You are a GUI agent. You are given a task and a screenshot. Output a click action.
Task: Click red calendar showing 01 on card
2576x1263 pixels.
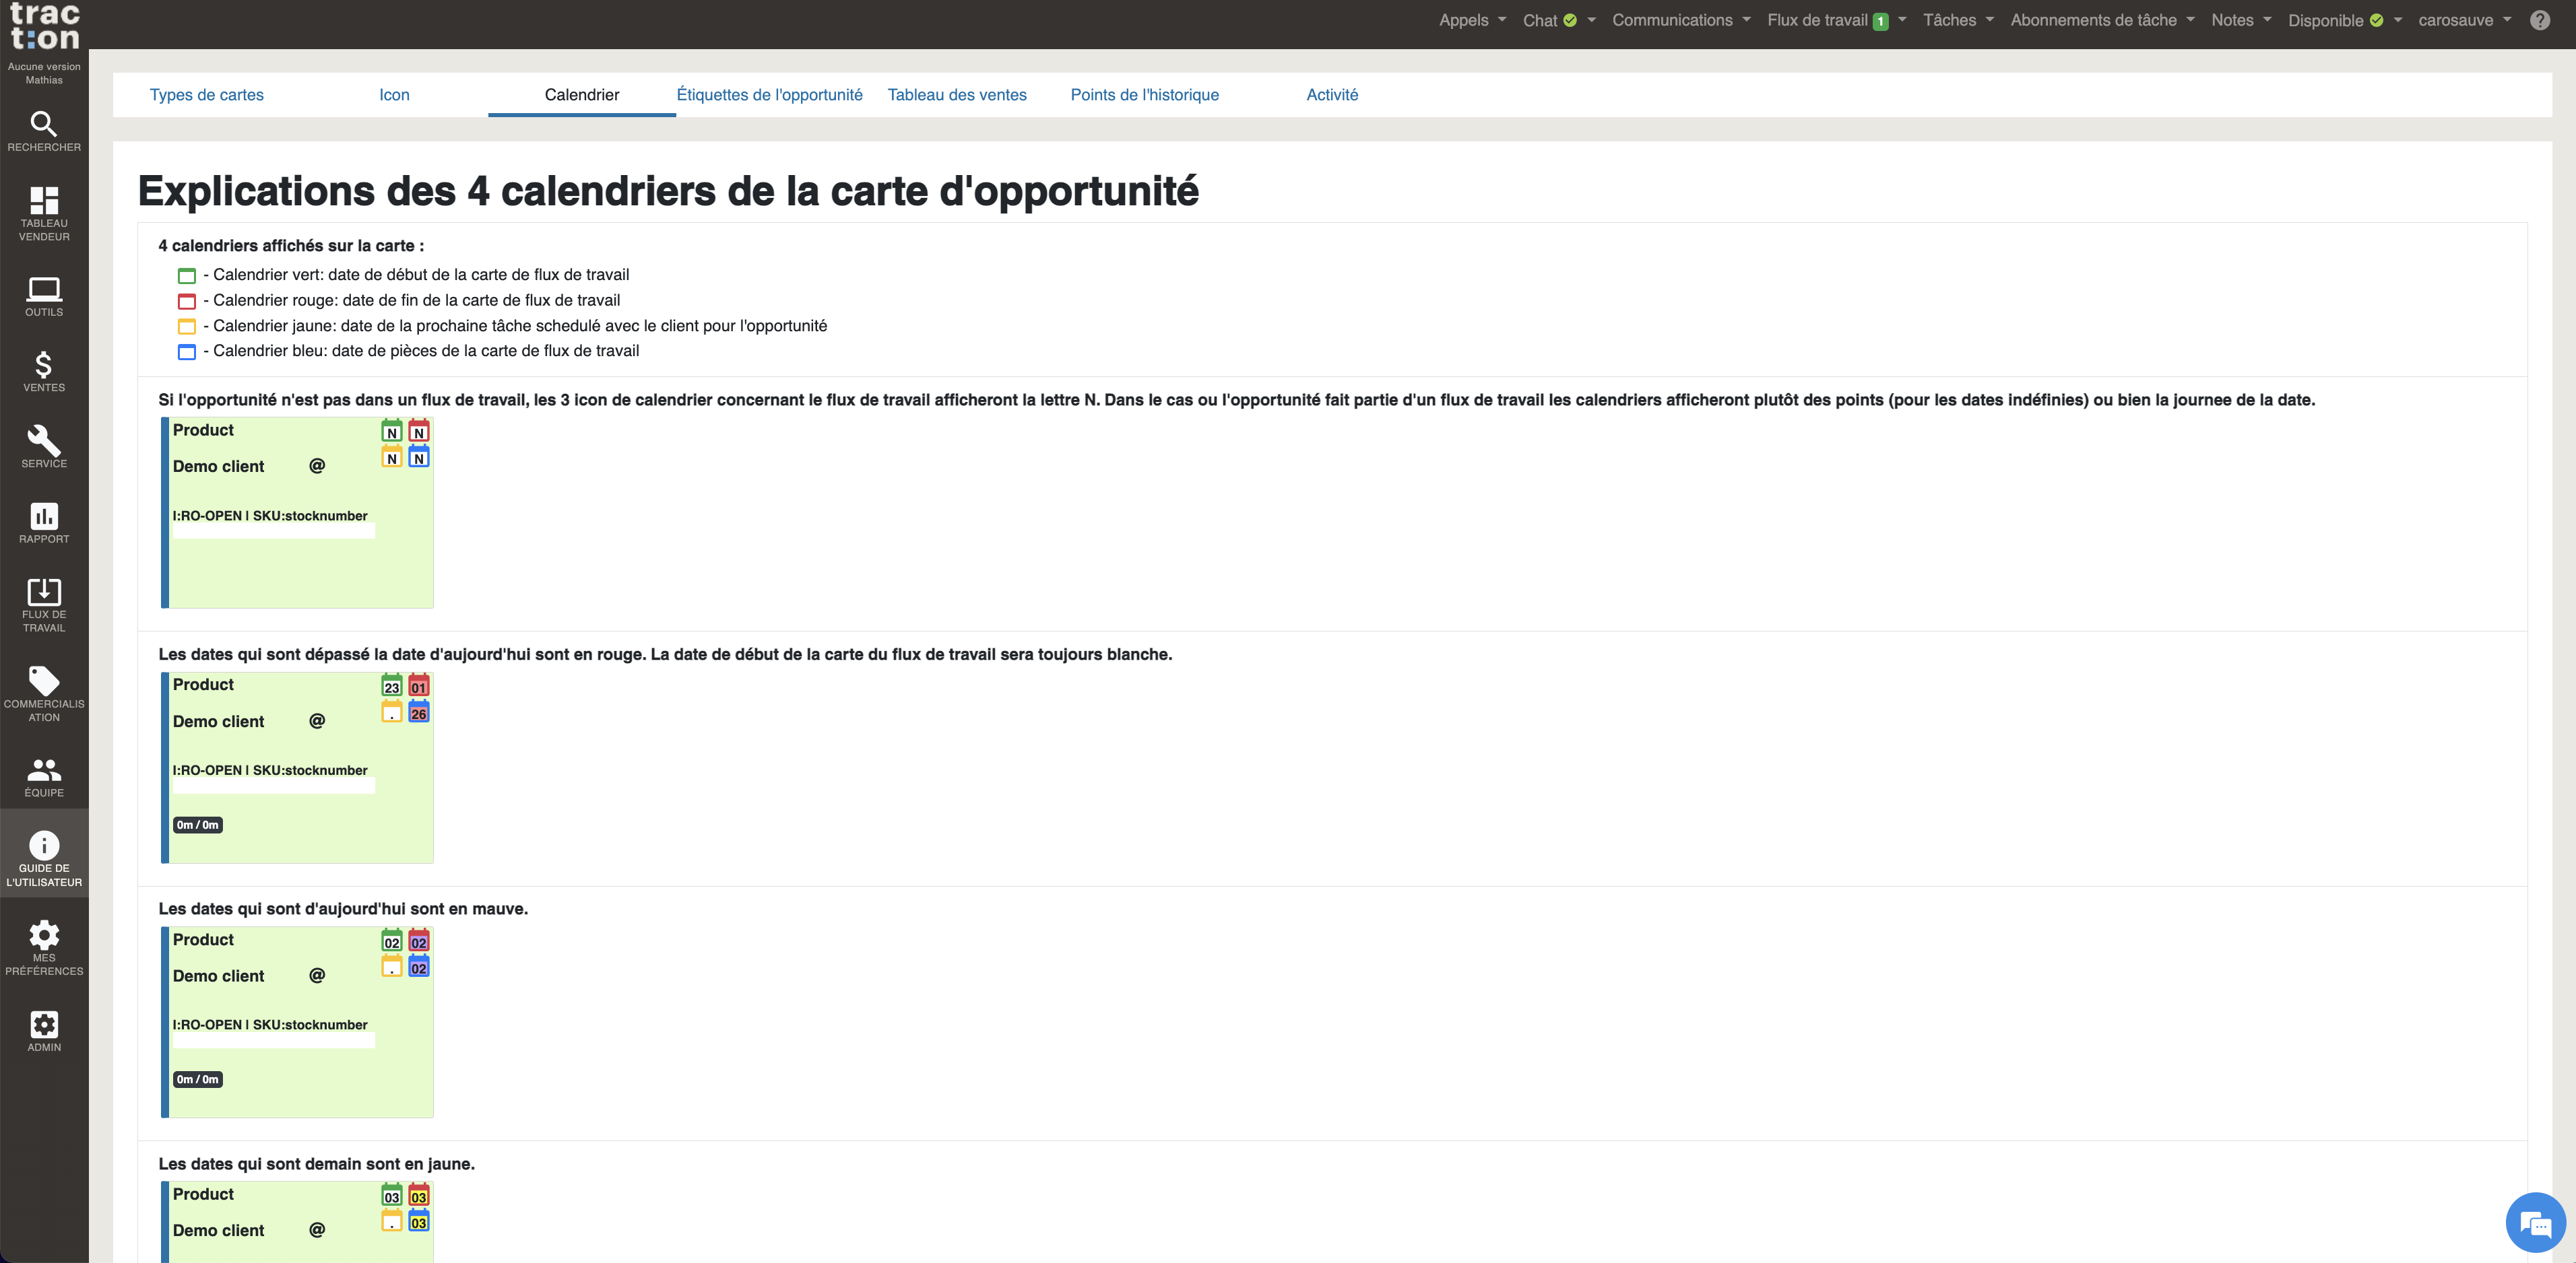point(419,685)
